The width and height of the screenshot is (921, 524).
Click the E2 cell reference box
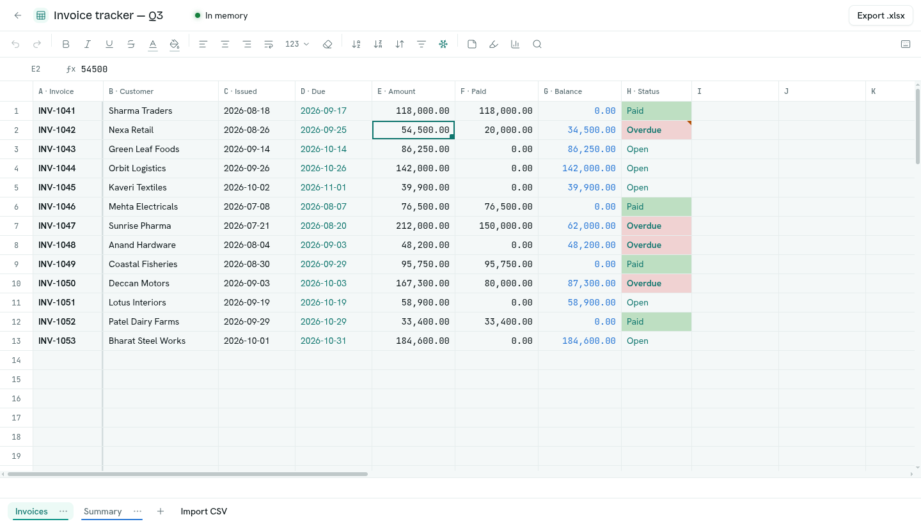coord(36,69)
